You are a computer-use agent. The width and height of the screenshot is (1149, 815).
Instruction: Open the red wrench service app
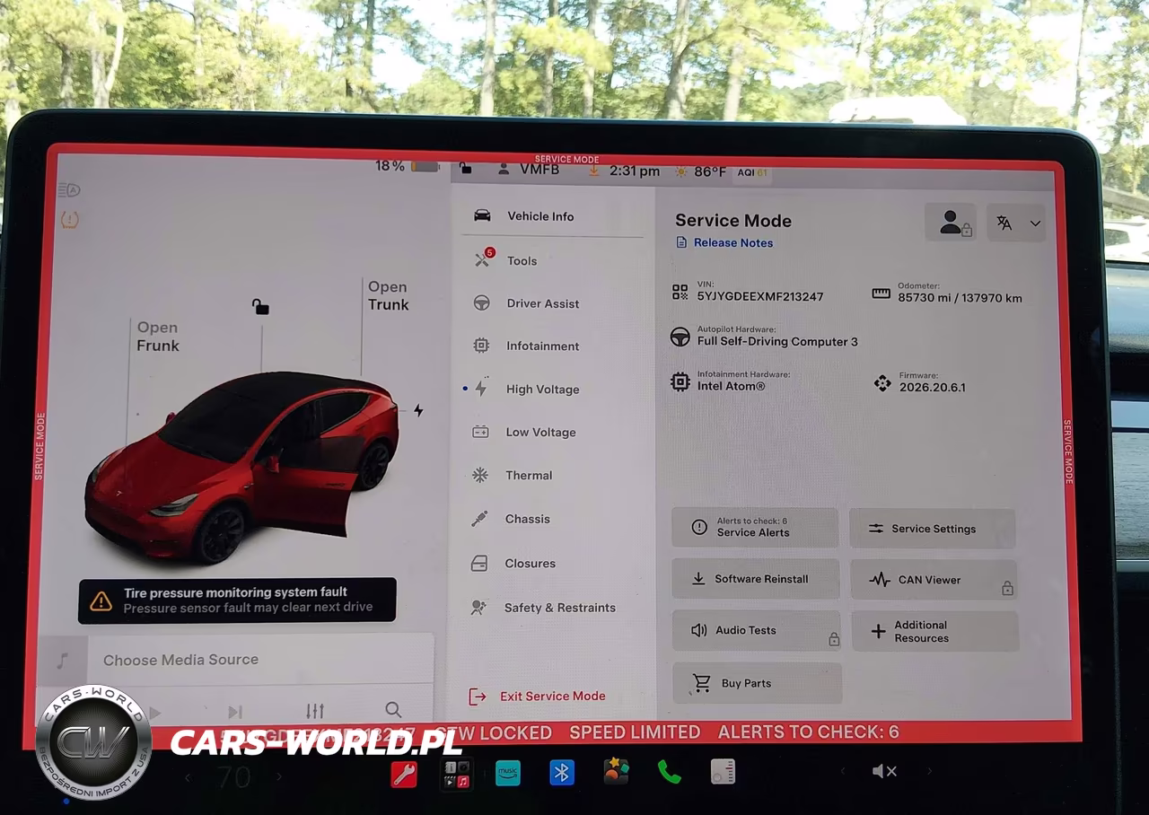404,773
